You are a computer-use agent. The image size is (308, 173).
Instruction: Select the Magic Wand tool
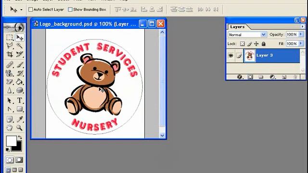click(19, 46)
